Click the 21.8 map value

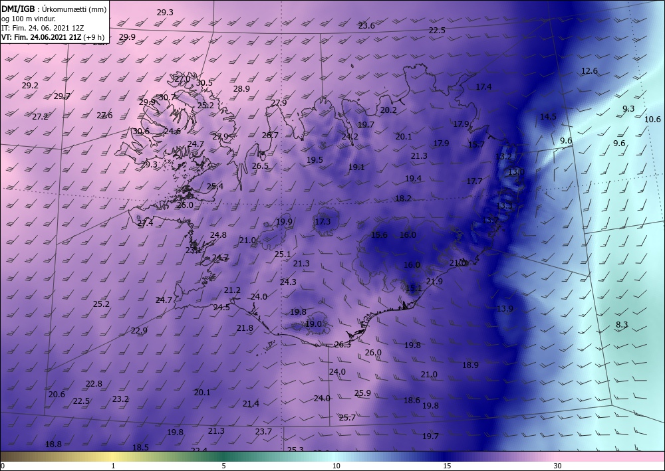click(245, 328)
